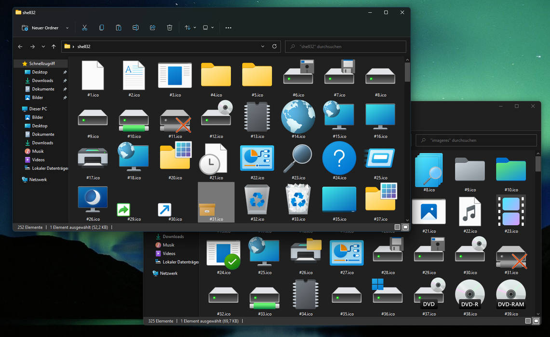The height and width of the screenshot is (337, 550).
Task: Open Musik in imageres window sidebar
Action: point(165,245)
